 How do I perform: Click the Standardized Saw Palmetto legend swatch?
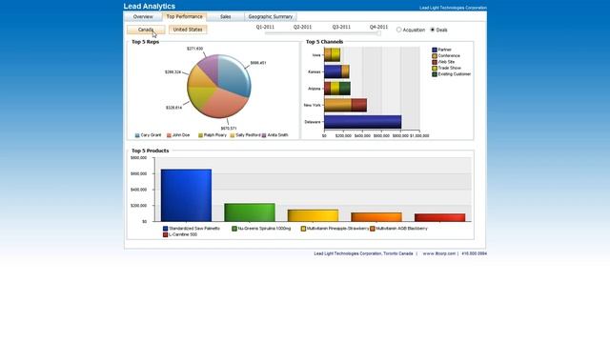165,229
